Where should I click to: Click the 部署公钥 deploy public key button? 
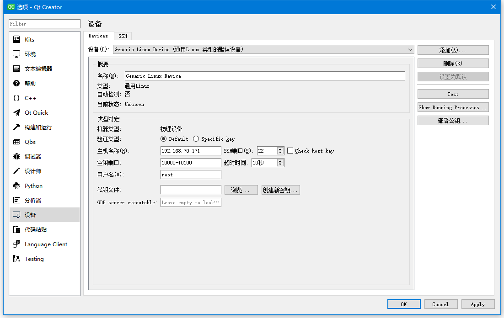pos(453,121)
